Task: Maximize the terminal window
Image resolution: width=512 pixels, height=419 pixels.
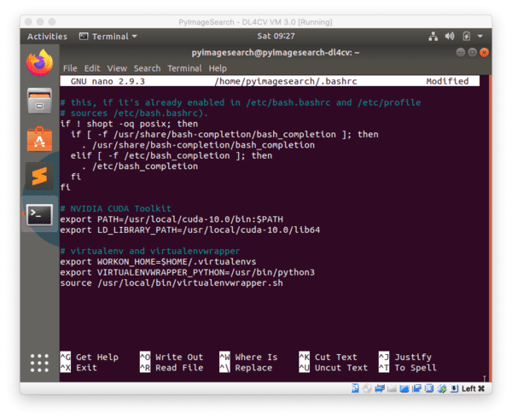Action: pyautogui.click(x=472, y=52)
